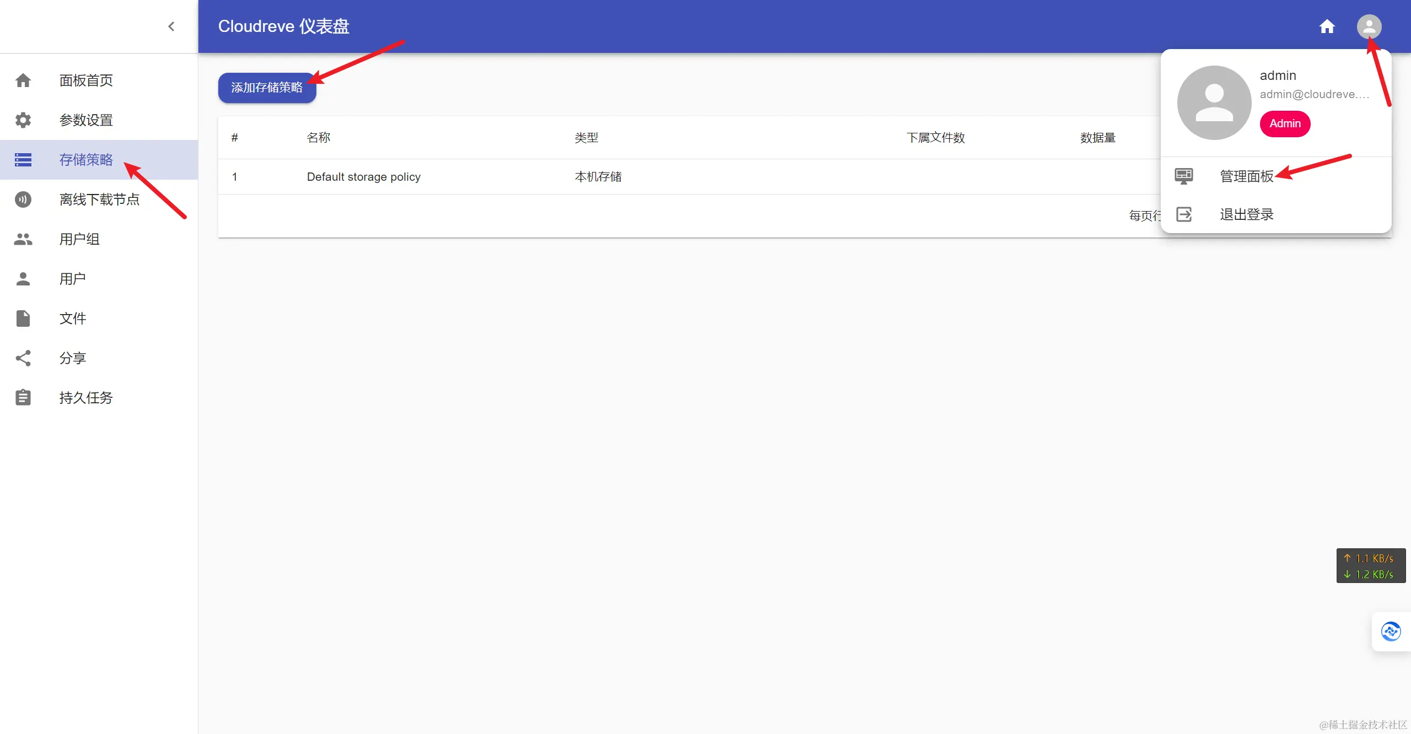Select the Default storage policy row
The image size is (1411, 734).
(x=364, y=177)
